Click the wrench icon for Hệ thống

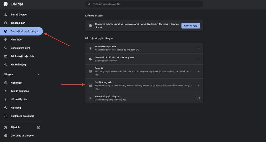[6, 107]
